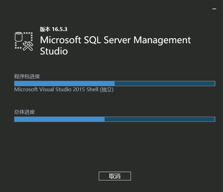Click the unfilled part of the 程序包进度 bar
Screen dimensions: 223x192
164,84
